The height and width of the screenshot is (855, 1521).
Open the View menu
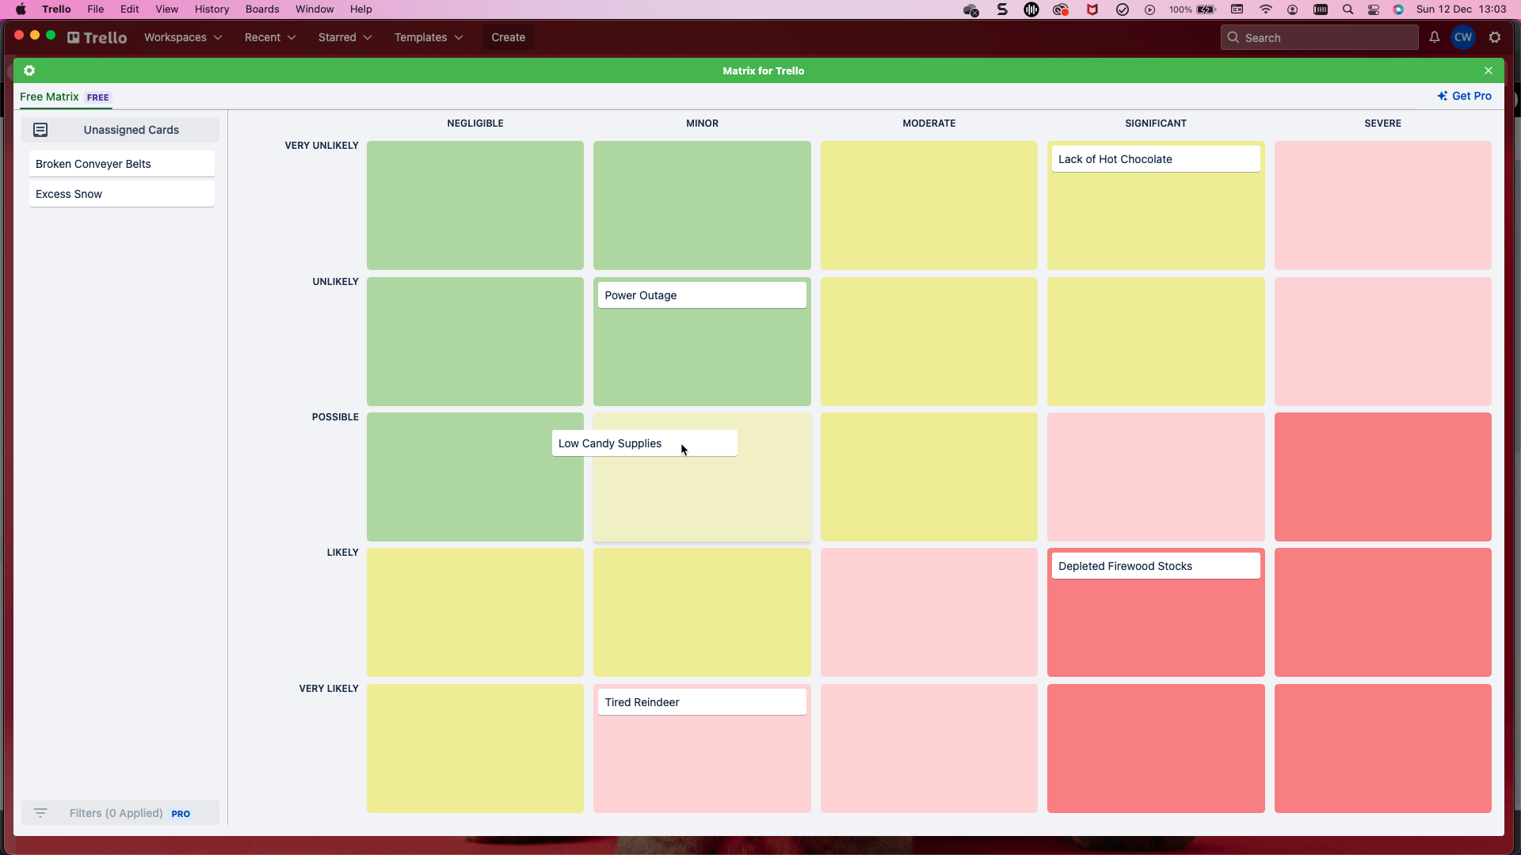click(x=167, y=9)
